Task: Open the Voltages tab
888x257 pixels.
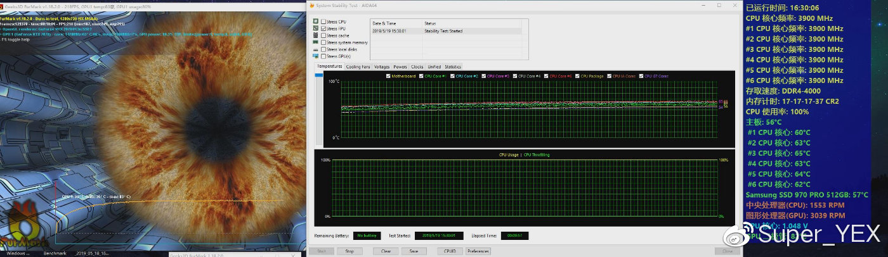Action: pos(382,66)
